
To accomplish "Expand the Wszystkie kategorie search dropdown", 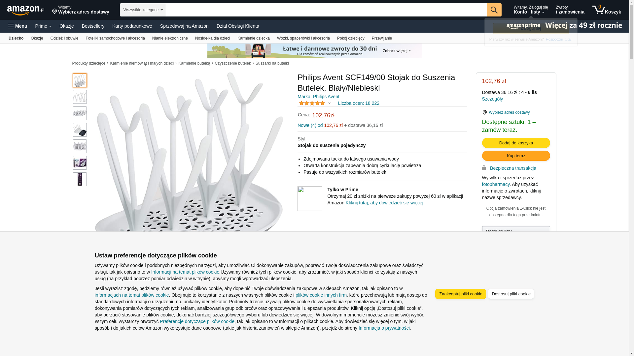I will [143, 10].
